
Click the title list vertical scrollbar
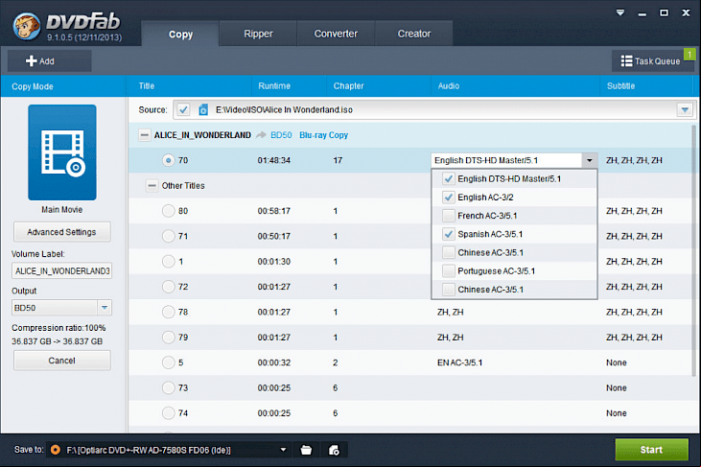pyautogui.click(x=694, y=250)
